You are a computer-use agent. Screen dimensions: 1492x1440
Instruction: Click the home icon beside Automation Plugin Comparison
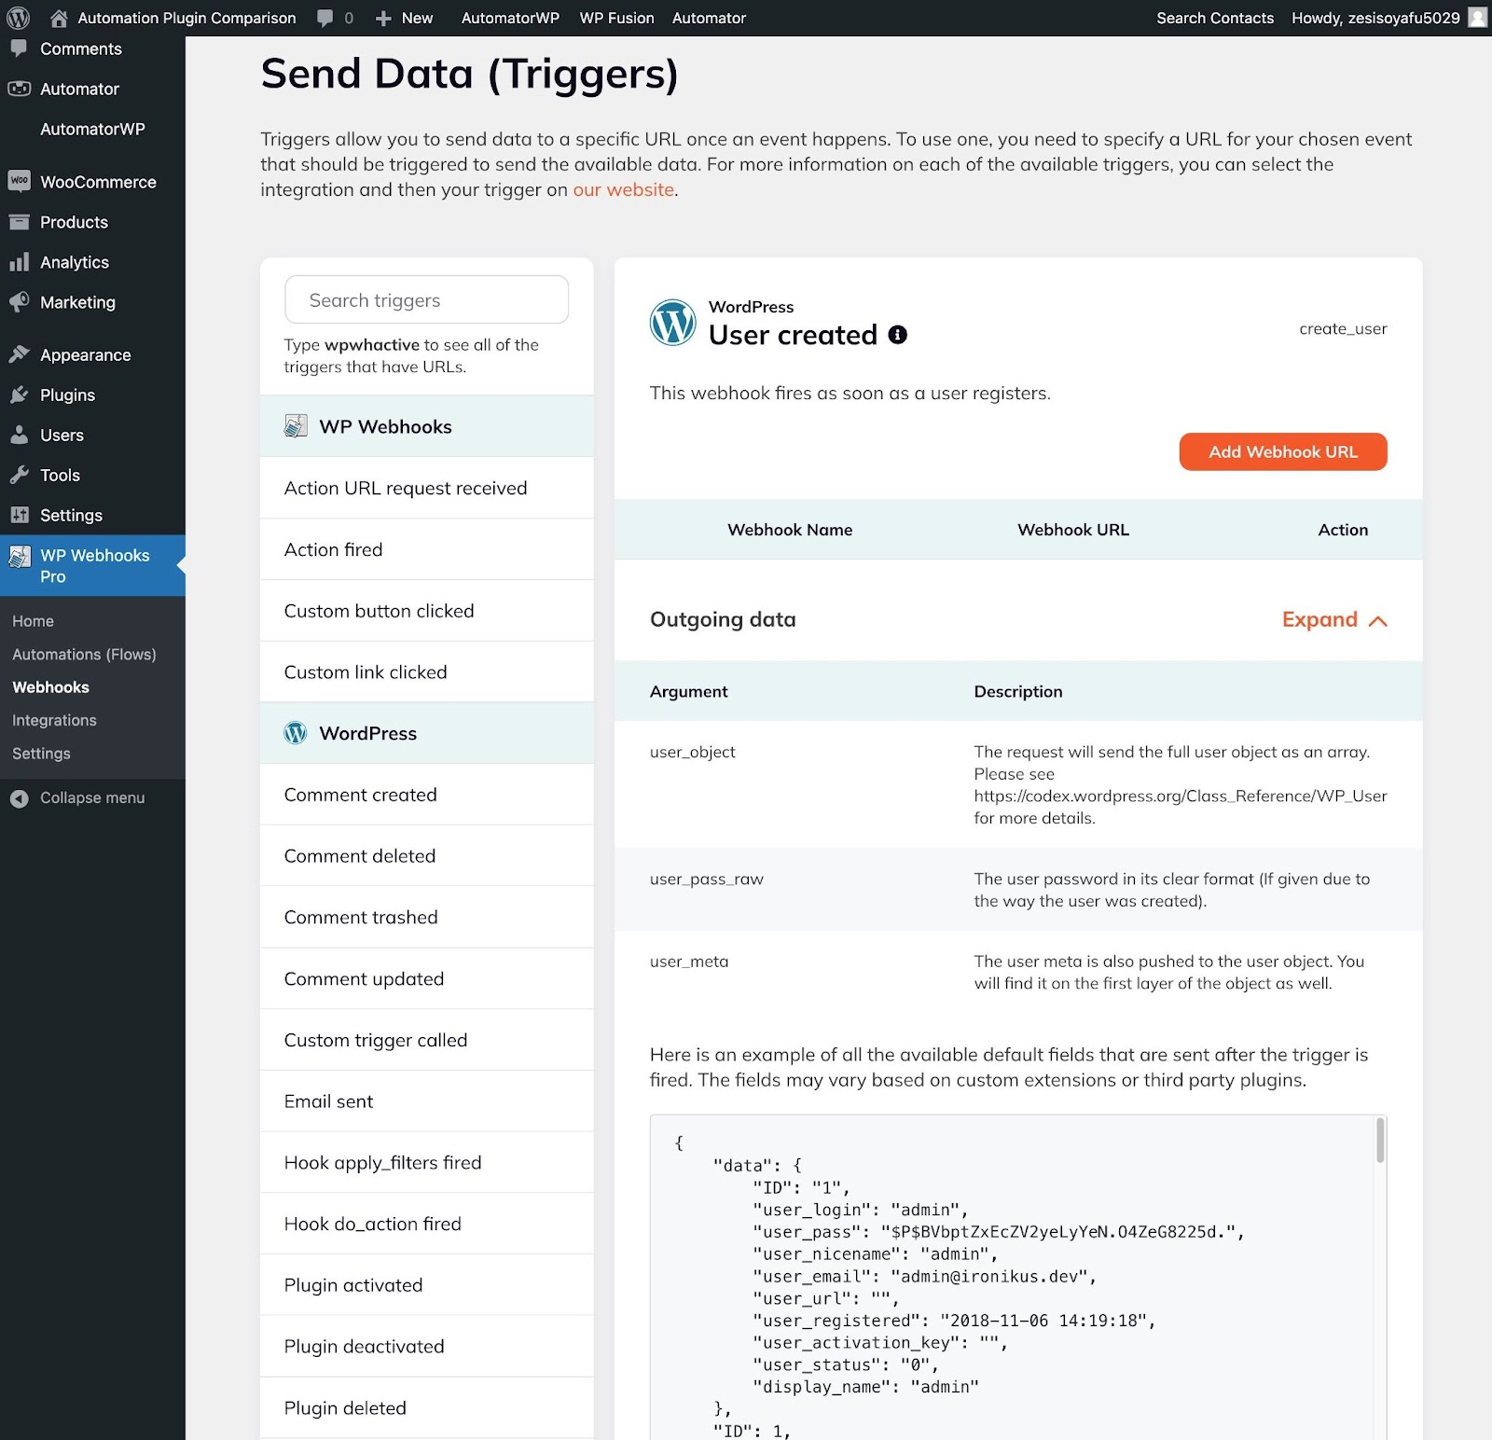59,18
